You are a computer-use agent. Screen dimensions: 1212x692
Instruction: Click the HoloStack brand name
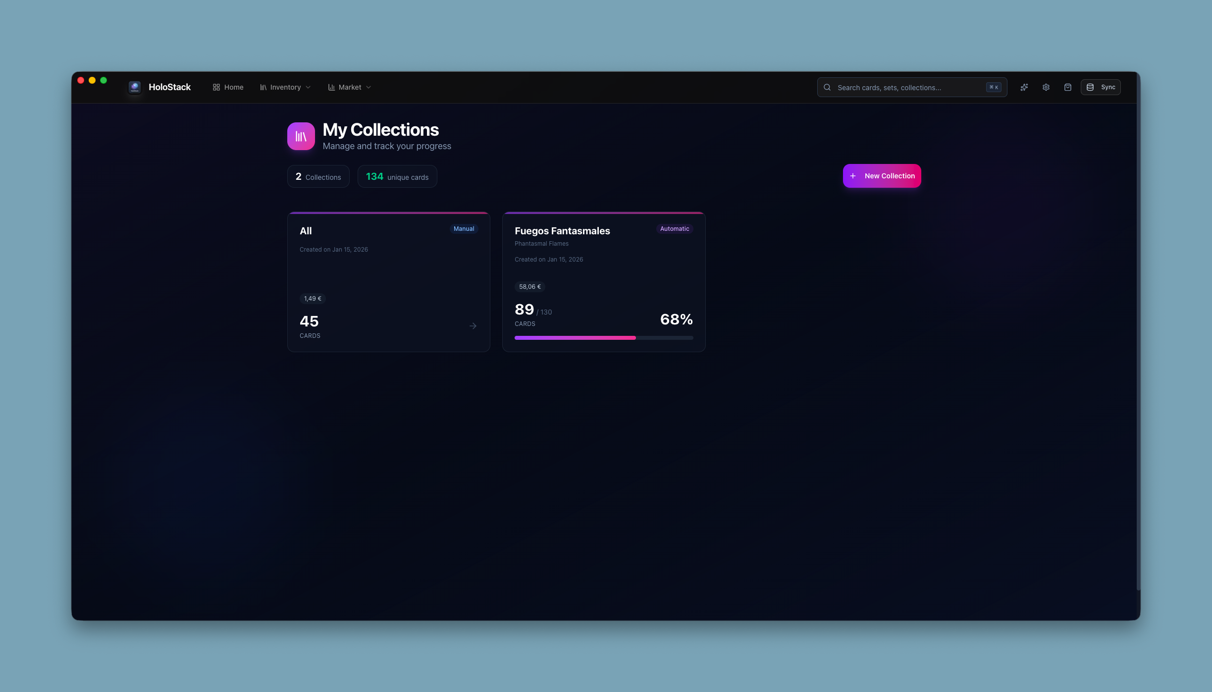169,87
